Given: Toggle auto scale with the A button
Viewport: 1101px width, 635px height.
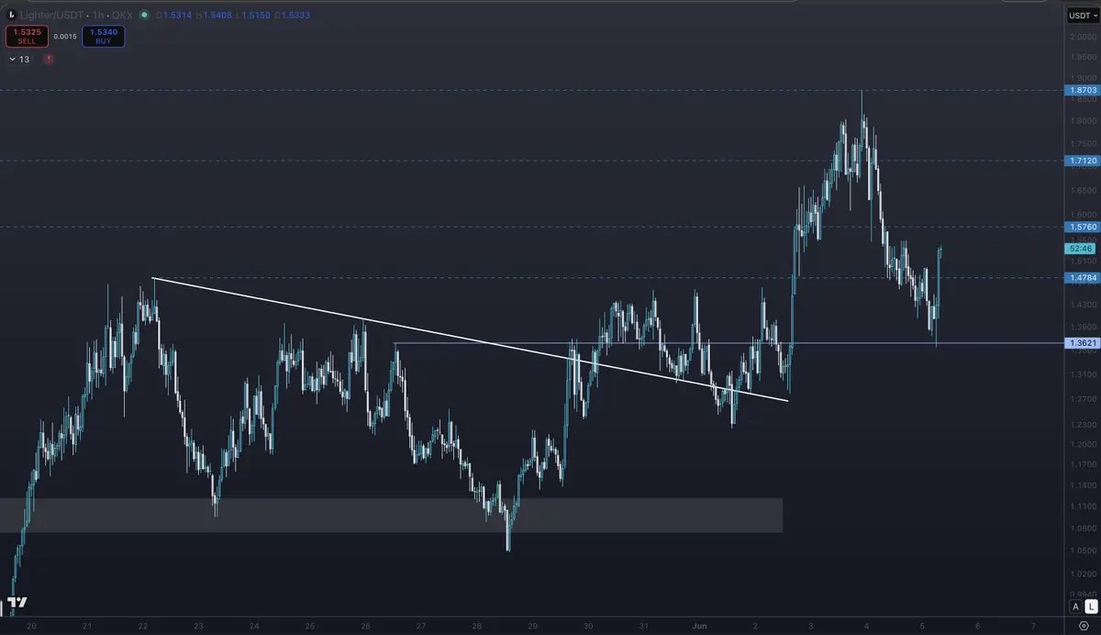Looking at the screenshot, I should (x=1074, y=607).
